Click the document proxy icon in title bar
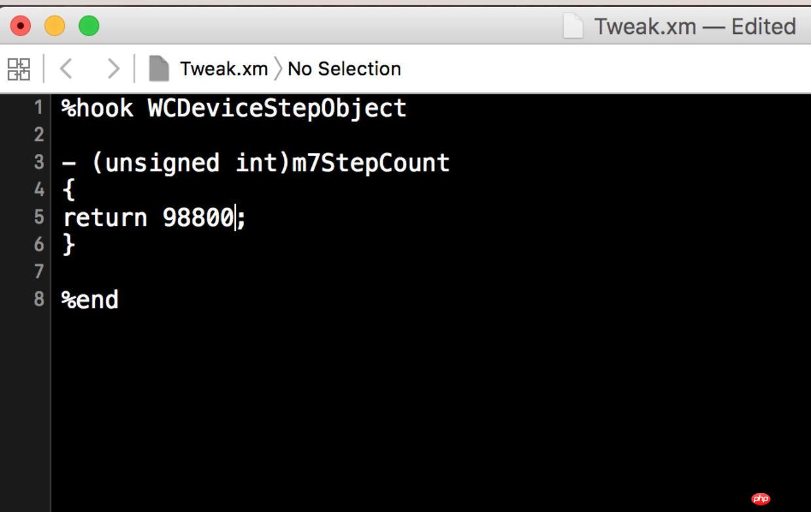811x512 pixels. (573, 26)
